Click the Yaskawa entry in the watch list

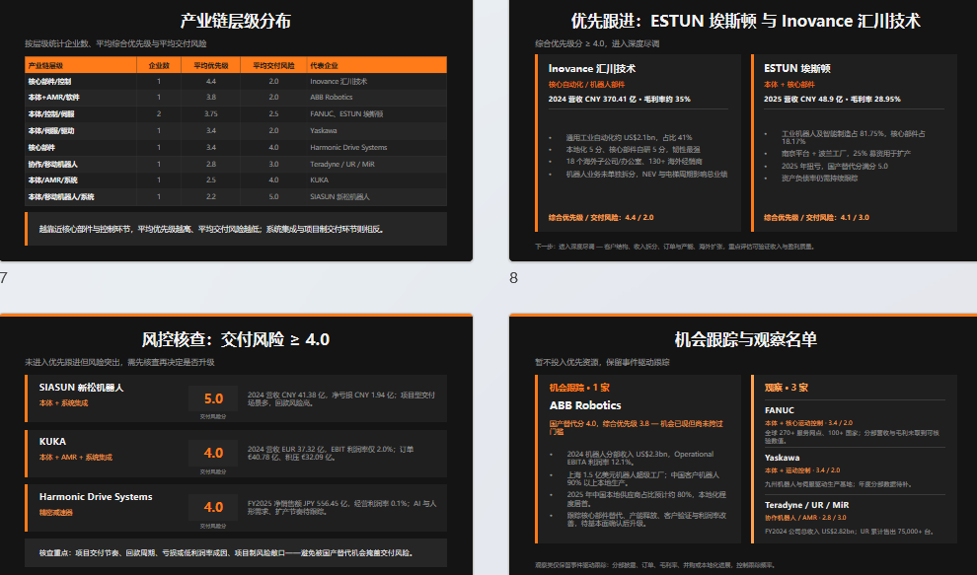tap(782, 458)
